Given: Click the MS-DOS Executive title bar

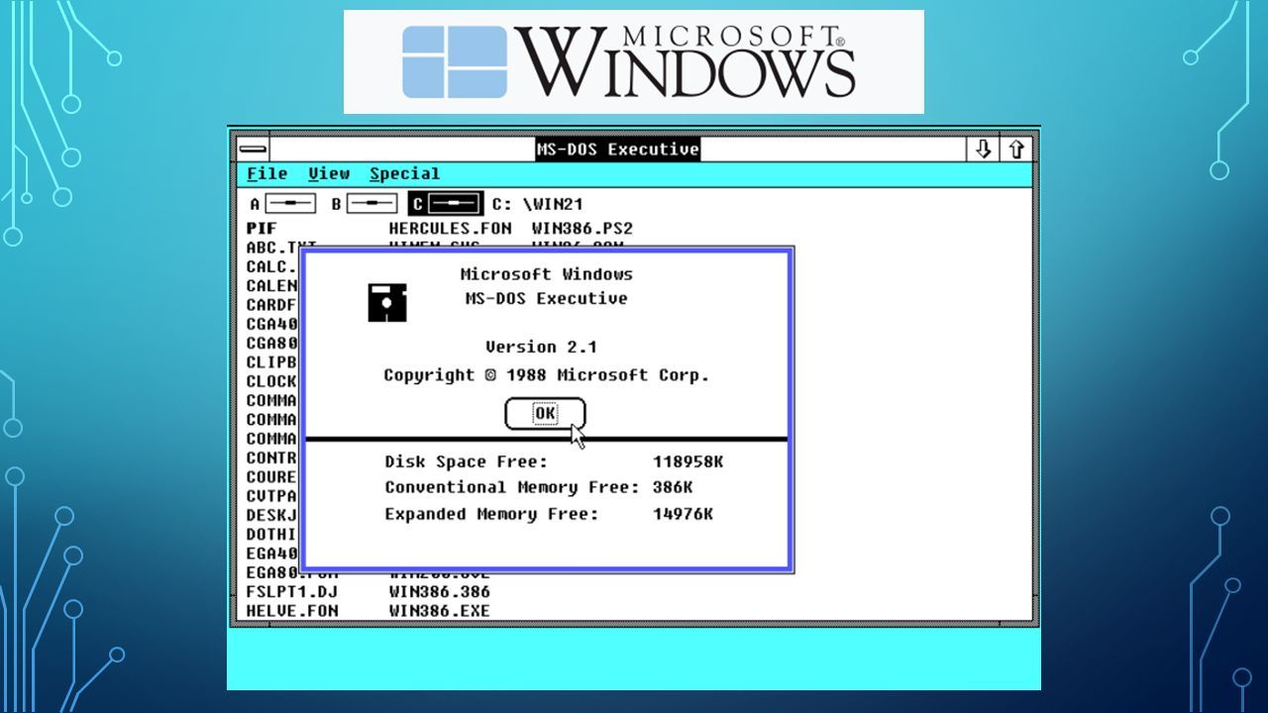Looking at the screenshot, I should point(617,150).
